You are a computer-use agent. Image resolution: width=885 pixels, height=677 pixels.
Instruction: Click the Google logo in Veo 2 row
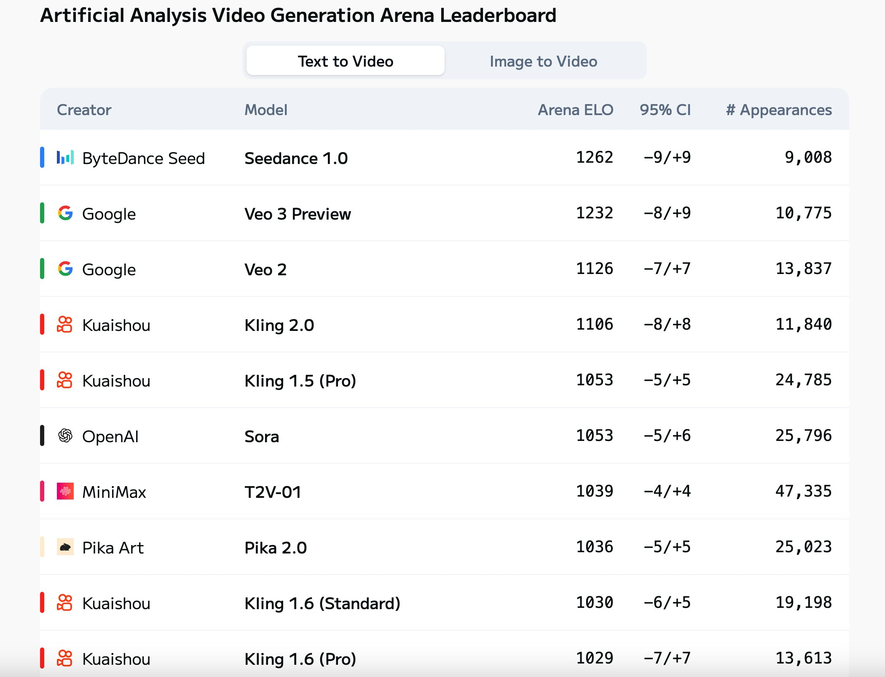[65, 269]
